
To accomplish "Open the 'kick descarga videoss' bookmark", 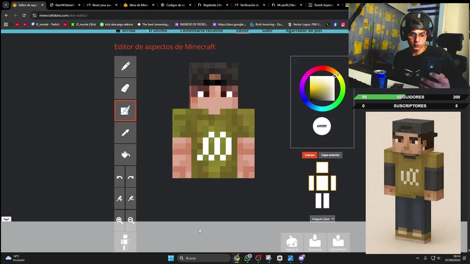I will pos(117,25).
